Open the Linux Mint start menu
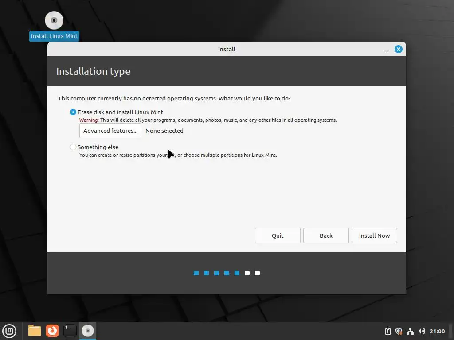 click(9, 331)
